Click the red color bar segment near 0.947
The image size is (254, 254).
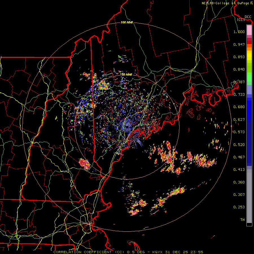pos(249,42)
